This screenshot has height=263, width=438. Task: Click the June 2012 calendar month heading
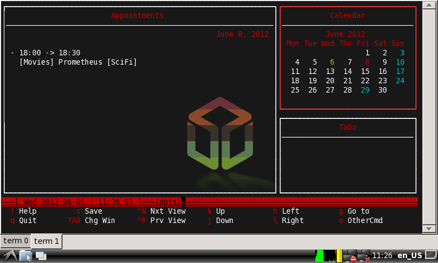(345, 34)
